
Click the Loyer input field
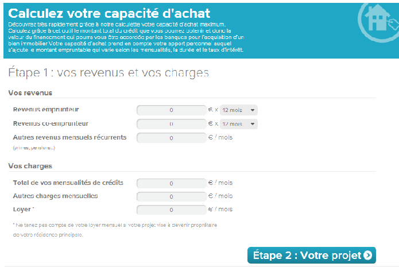pyautogui.click(x=171, y=210)
